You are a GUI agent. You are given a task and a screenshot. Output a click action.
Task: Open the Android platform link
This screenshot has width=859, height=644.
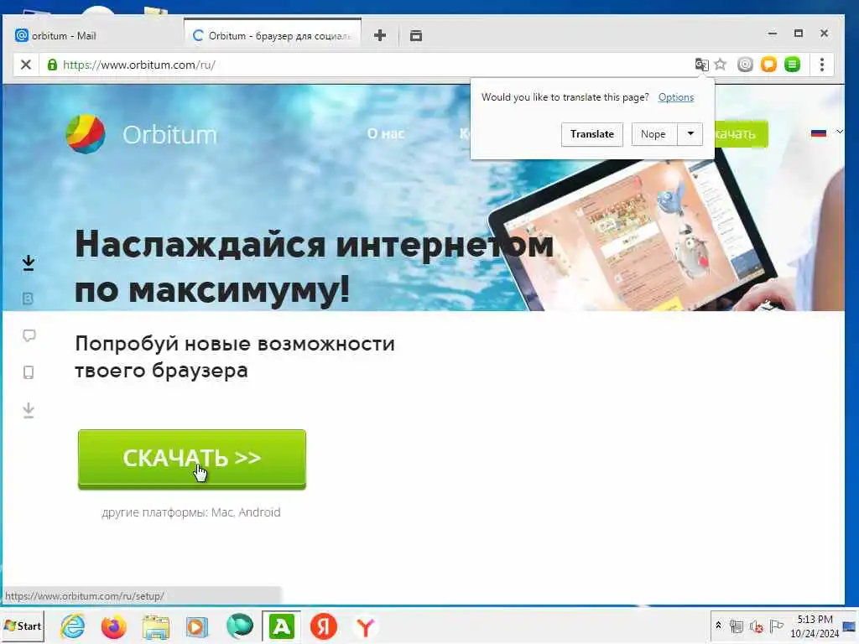pyautogui.click(x=259, y=512)
